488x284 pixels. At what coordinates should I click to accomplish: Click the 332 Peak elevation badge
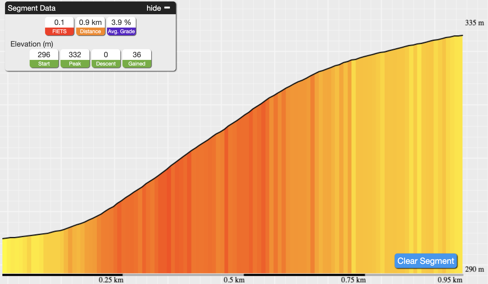75,59
